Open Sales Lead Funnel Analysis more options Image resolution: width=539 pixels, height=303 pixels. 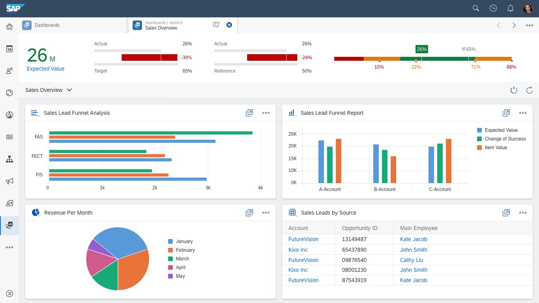point(266,113)
